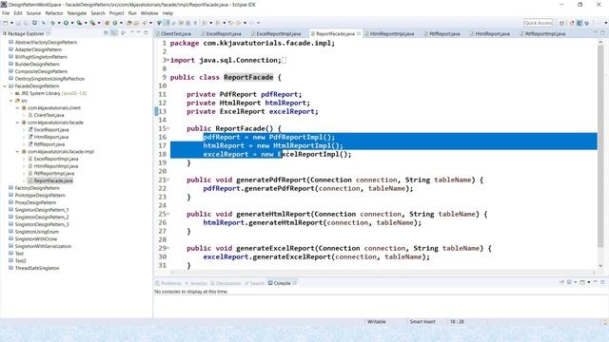The height and width of the screenshot is (342, 609).
Task: Click the Console view tab
Action: pos(282,283)
